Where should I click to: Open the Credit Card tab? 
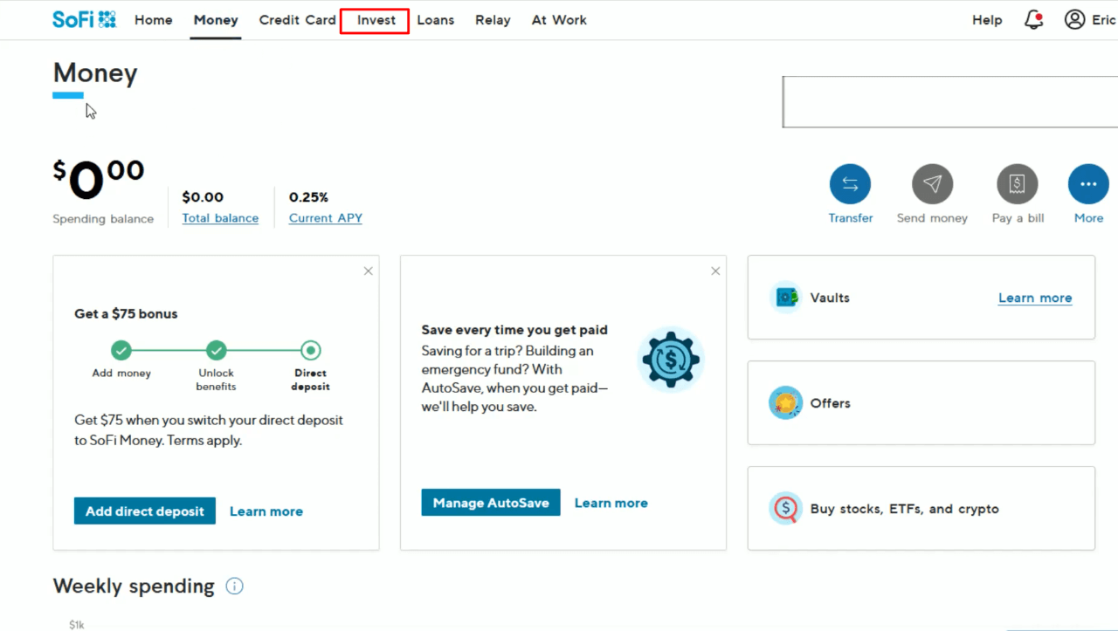pyautogui.click(x=298, y=20)
